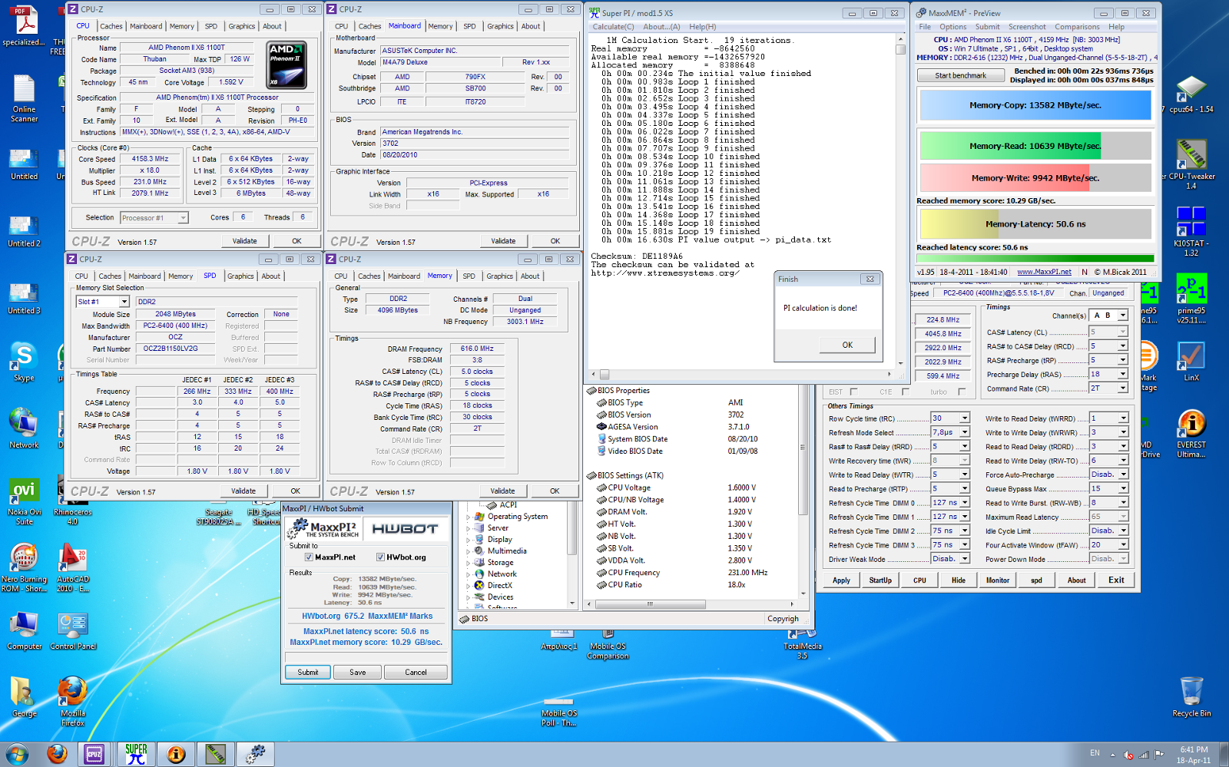Open the Network desktop icon
Image resolution: width=1229 pixels, height=767 pixels.
click(24, 428)
